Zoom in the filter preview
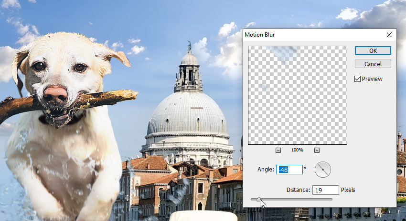The image size is (406, 221). click(x=317, y=150)
